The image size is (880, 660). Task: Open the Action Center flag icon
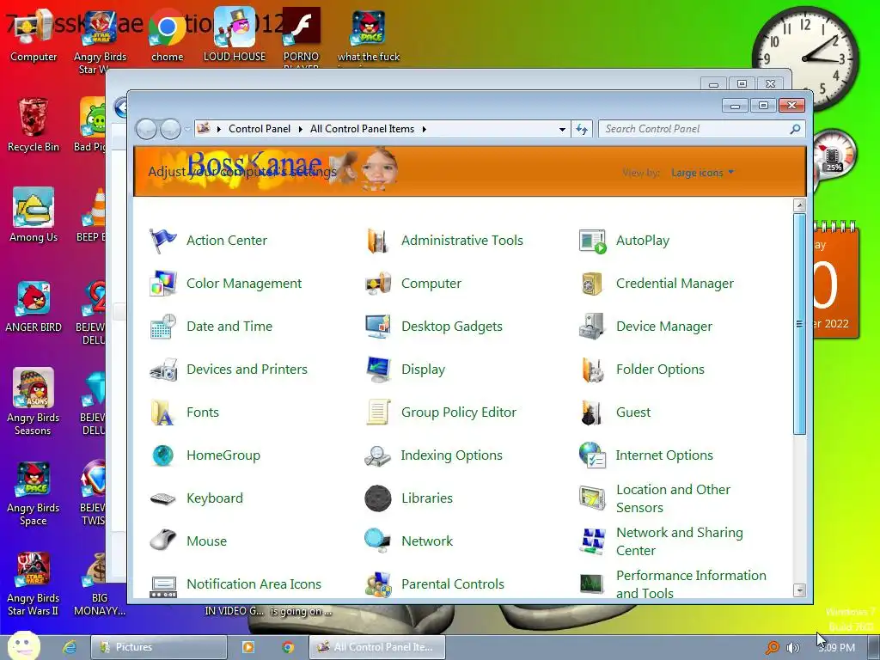162,241
